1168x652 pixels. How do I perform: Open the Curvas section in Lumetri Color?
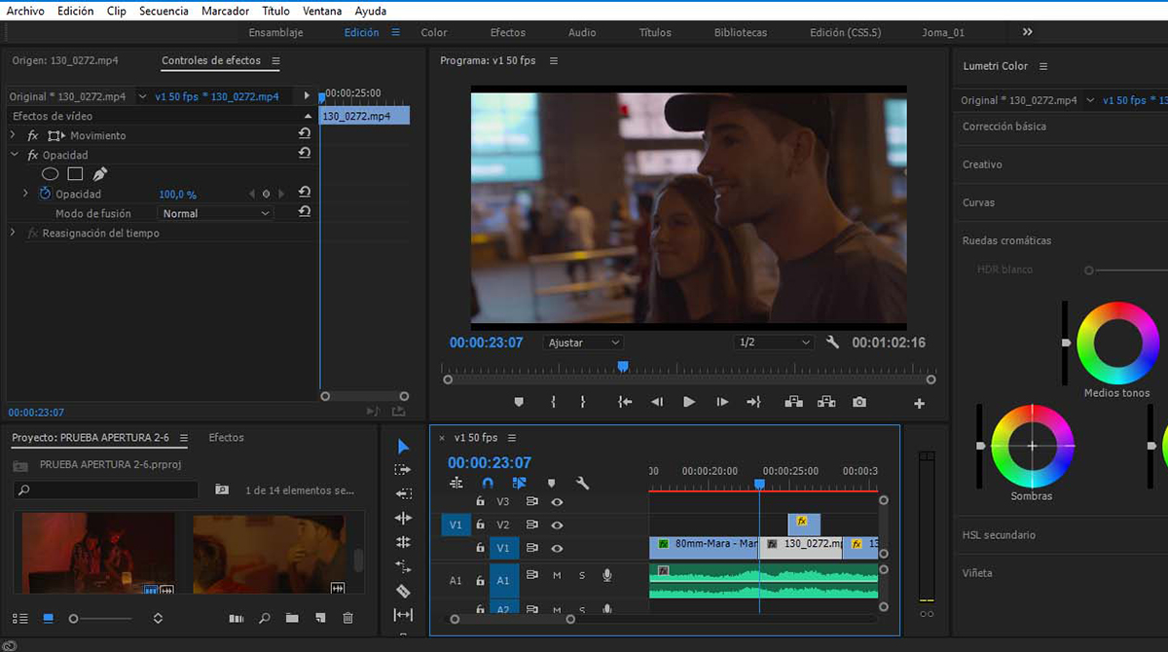click(x=978, y=202)
